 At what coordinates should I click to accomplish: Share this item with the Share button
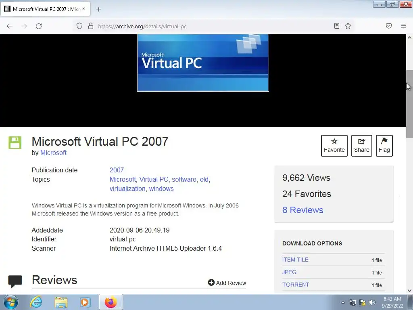pos(362,145)
